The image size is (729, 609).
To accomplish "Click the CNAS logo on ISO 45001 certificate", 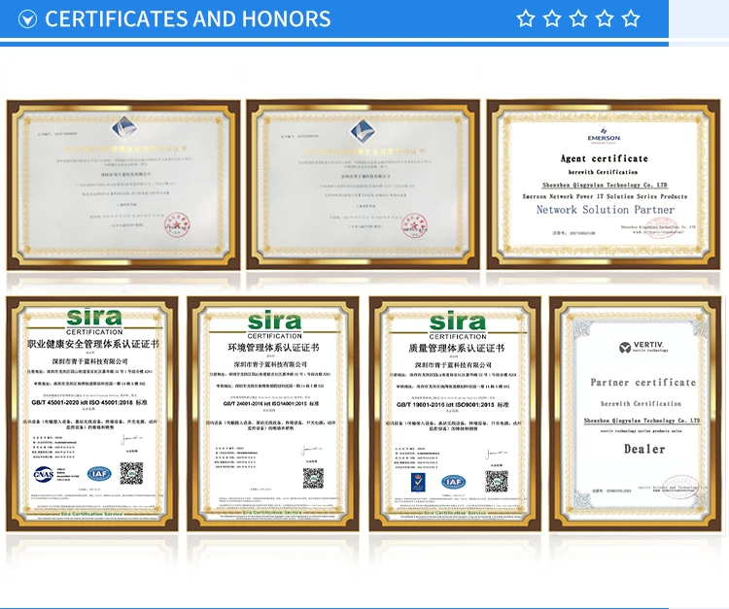I will [x=45, y=474].
